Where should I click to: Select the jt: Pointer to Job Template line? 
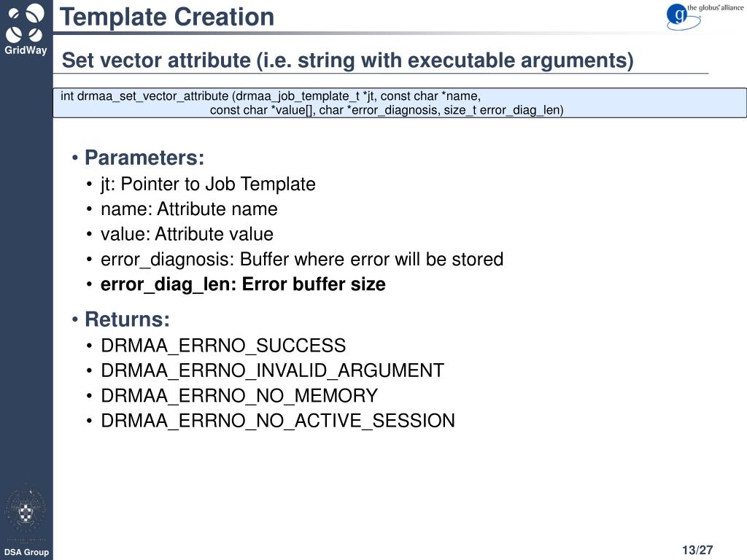[208, 184]
